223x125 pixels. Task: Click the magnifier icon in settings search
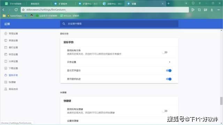[x=64, y=24]
